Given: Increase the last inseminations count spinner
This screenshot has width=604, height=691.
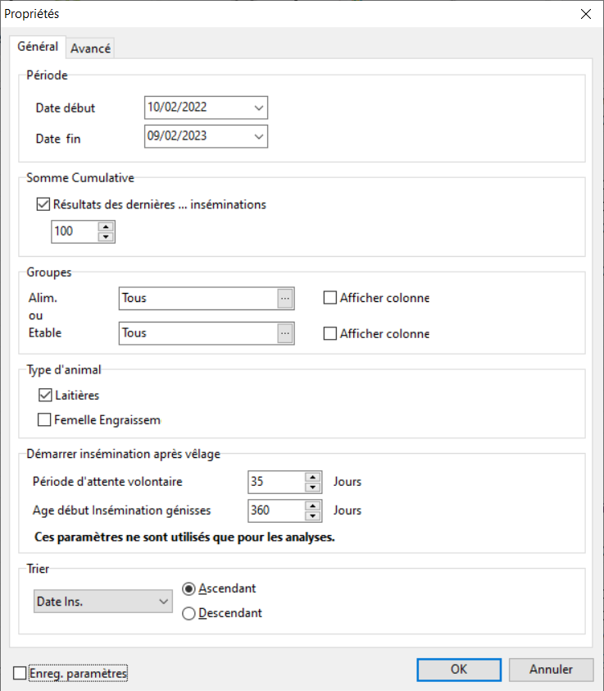Looking at the screenshot, I should (105, 227).
